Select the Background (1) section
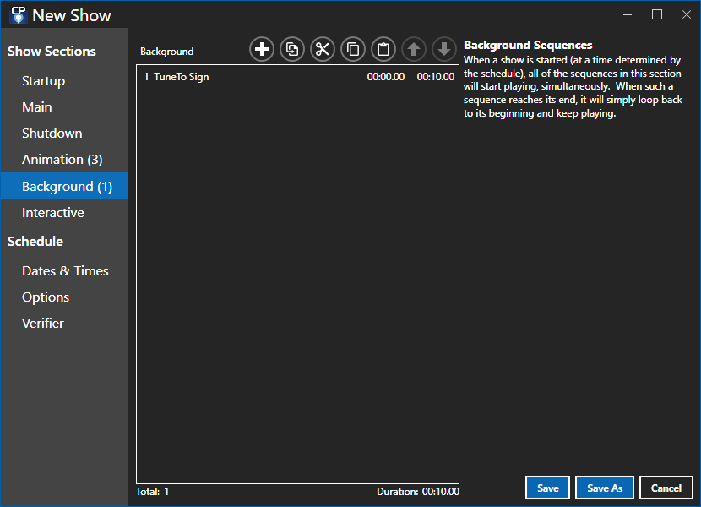The width and height of the screenshot is (701, 507). [x=64, y=185]
